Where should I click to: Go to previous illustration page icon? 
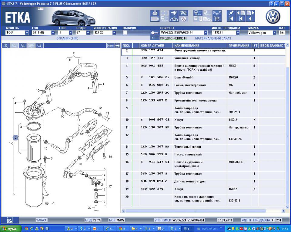tap(241, 13)
